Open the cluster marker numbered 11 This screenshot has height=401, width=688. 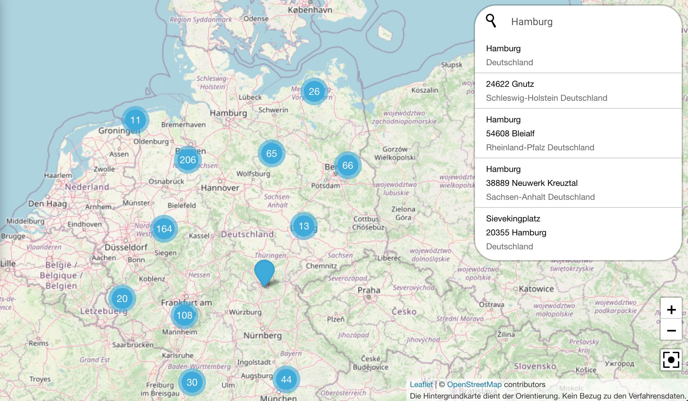[x=135, y=120]
